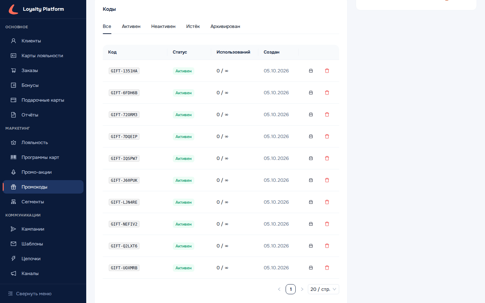
Task: Switch to the Архивирован tab
Action: (x=225, y=26)
